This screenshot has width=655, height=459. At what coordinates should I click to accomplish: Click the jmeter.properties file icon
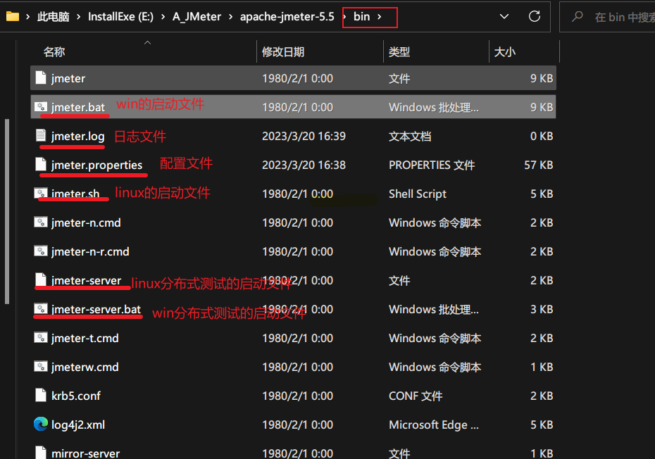[41, 165]
